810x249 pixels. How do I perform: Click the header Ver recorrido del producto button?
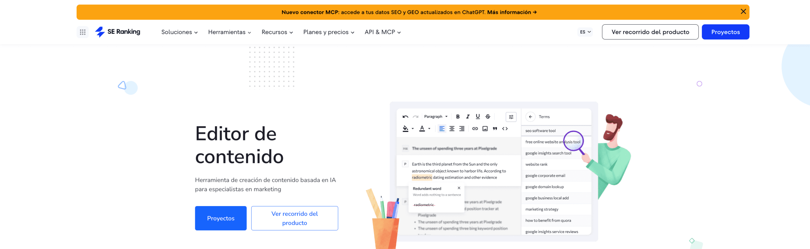click(650, 32)
